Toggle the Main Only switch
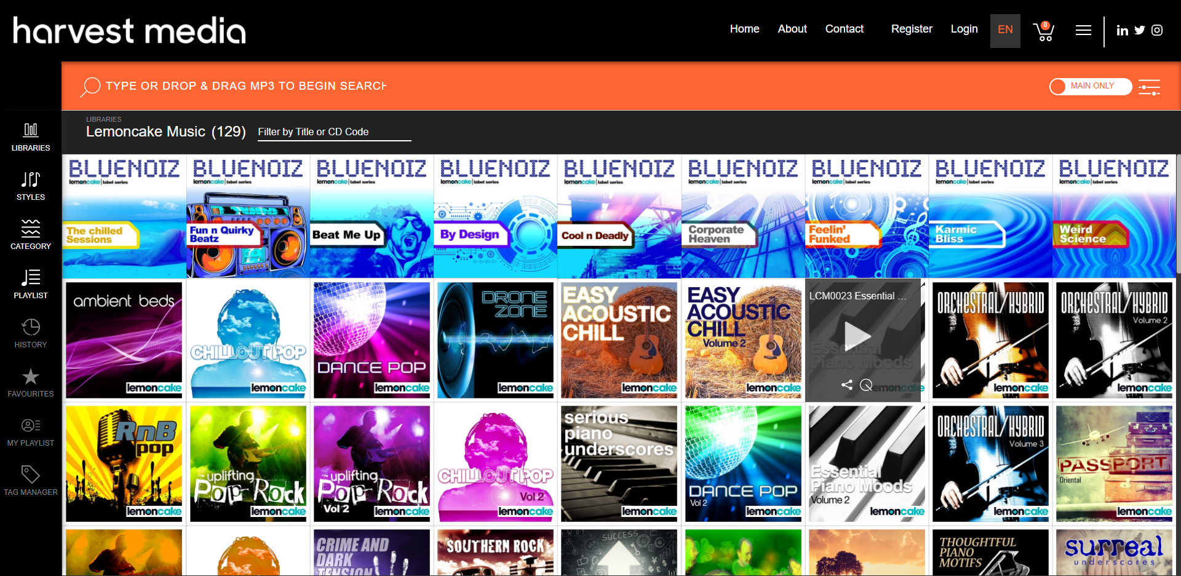Image resolution: width=1181 pixels, height=576 pixels. 1091,86
